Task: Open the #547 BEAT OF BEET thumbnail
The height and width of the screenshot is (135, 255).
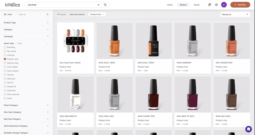Action: click(x=193, y=94)
